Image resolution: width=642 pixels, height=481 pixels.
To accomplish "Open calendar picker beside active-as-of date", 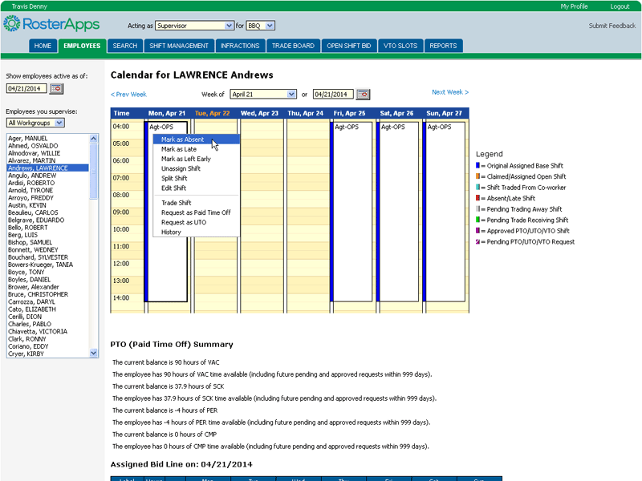I will [x=57, y=88].
